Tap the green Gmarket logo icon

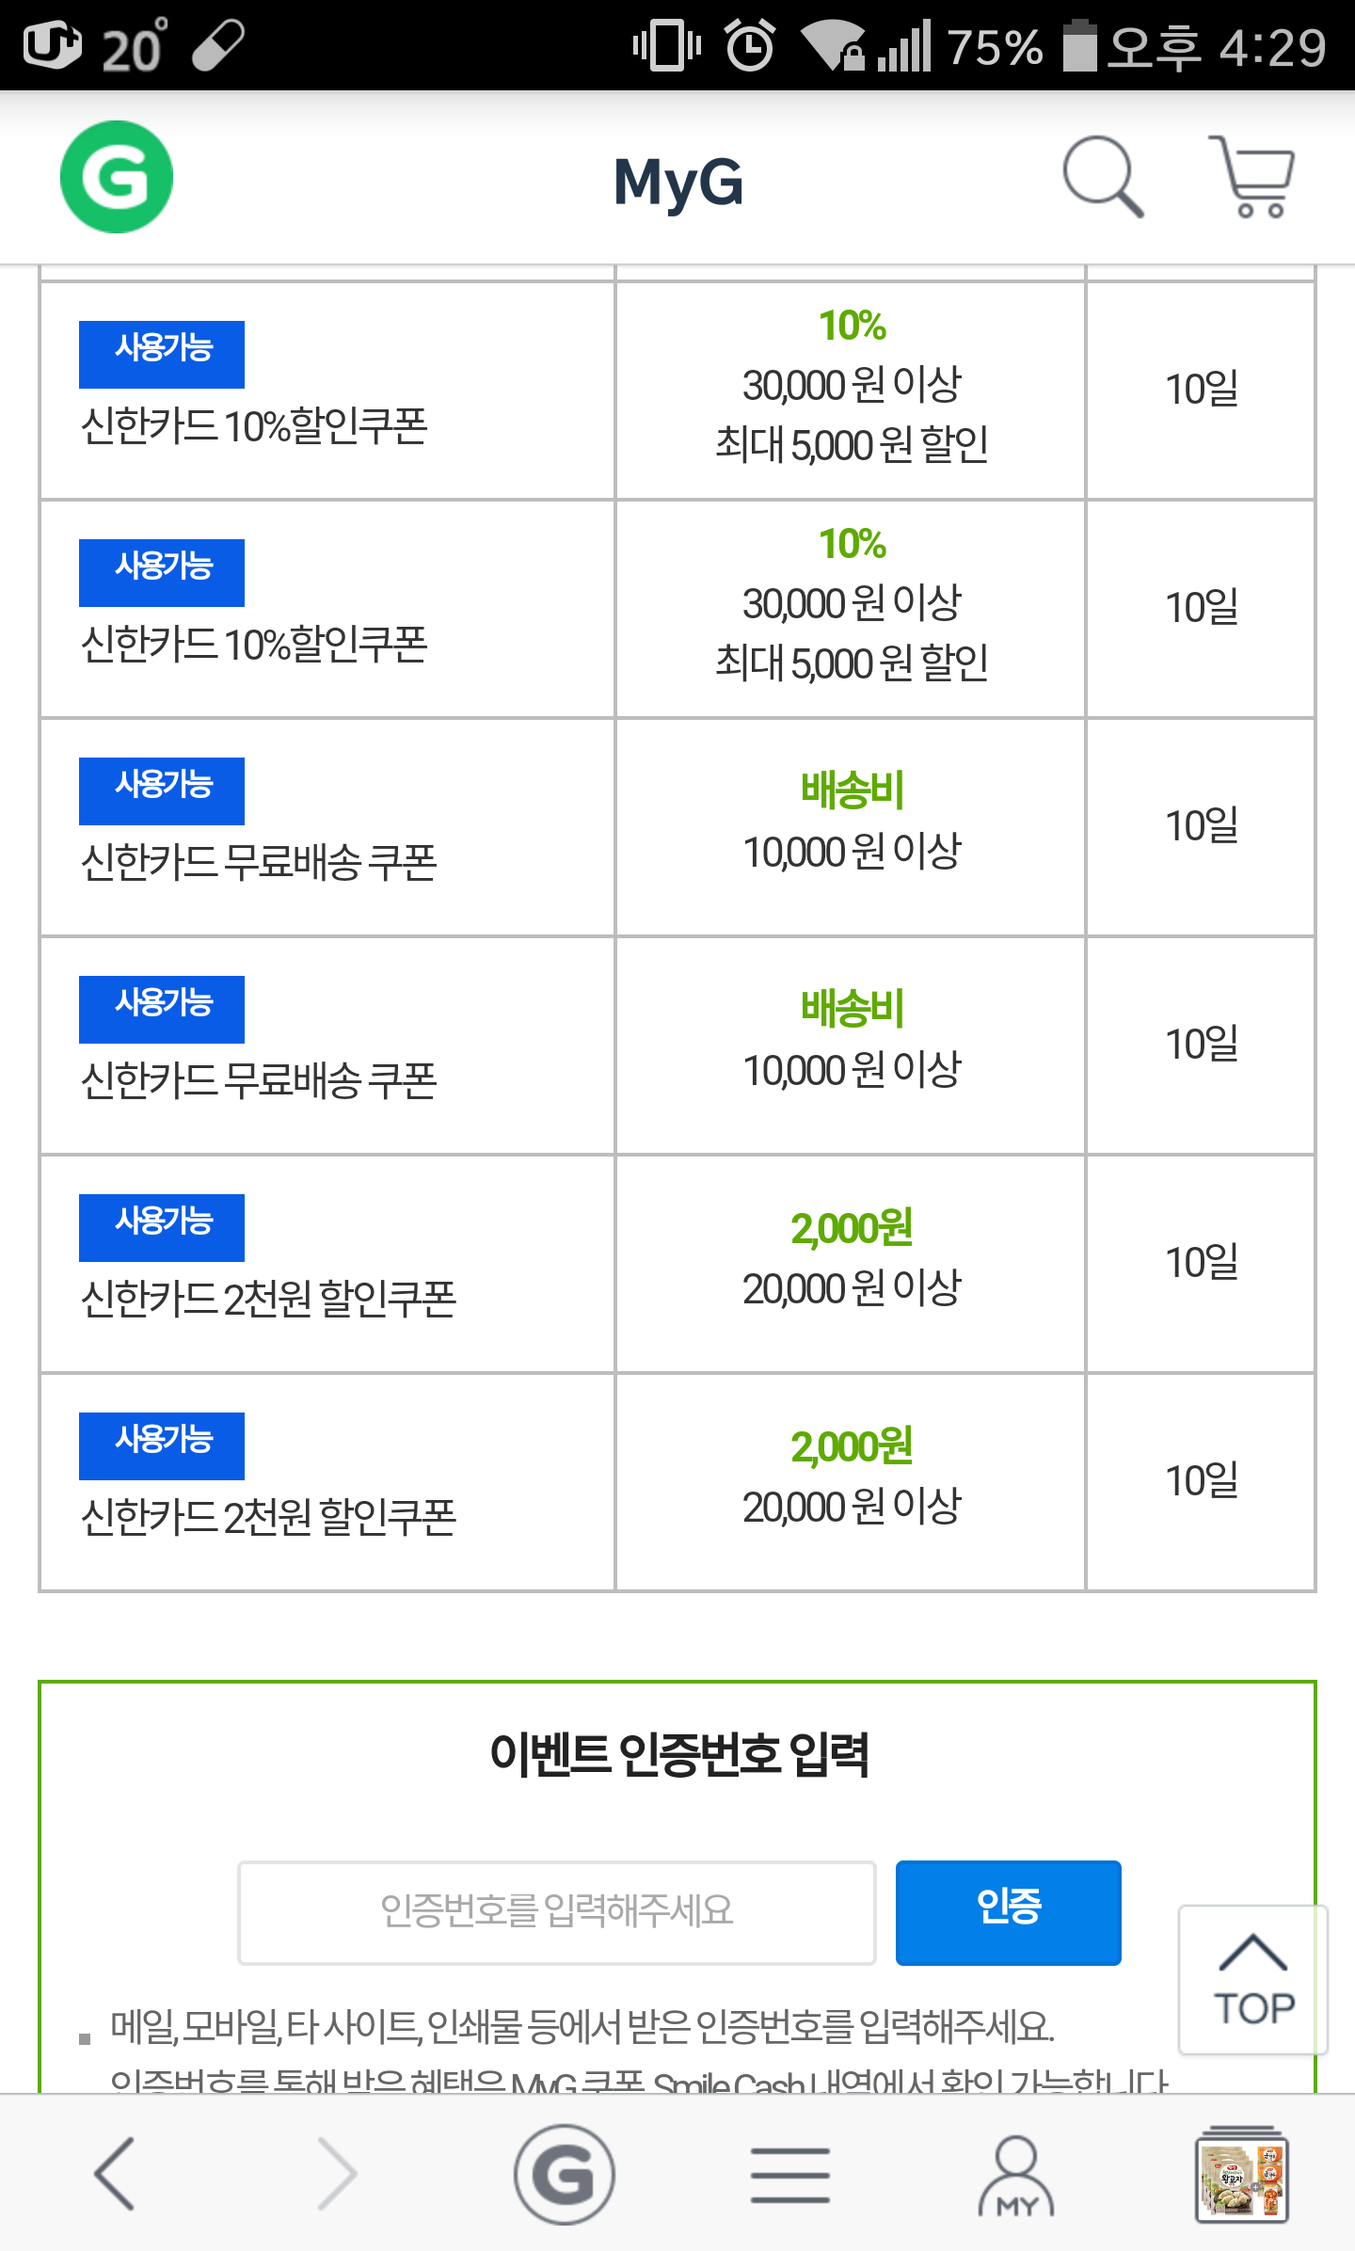(116, 177)
